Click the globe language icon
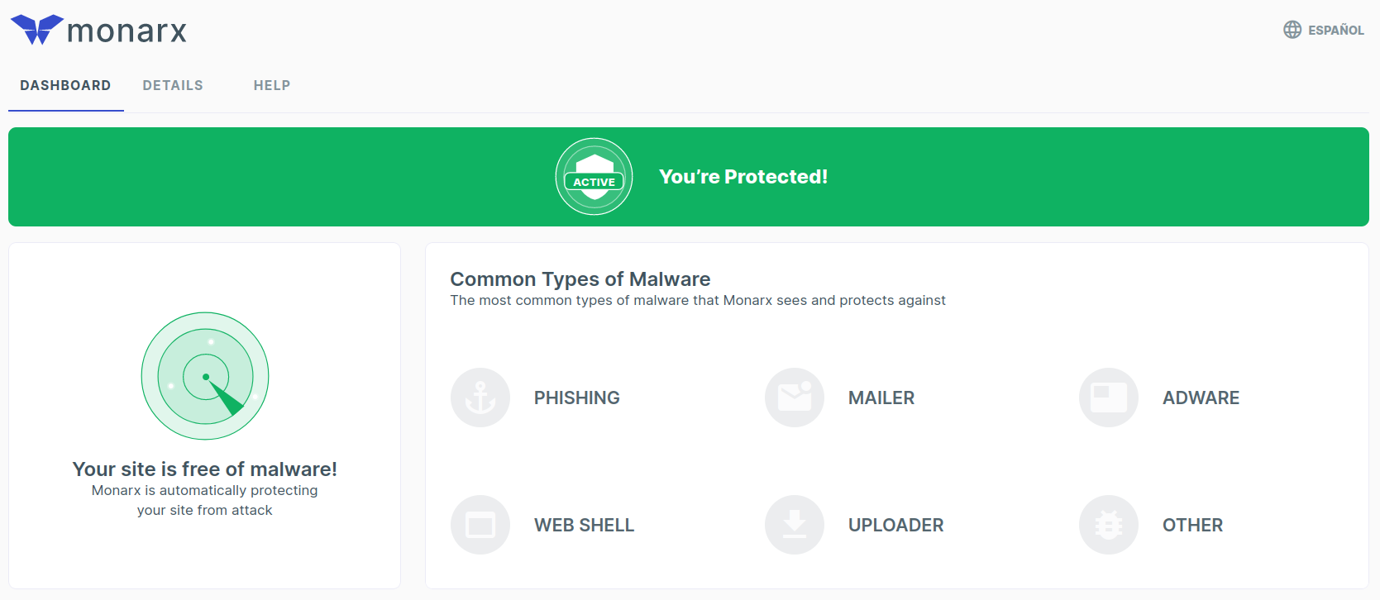Image resolution: width=1380 pixels, height=600 pixels. point(1292,30)
